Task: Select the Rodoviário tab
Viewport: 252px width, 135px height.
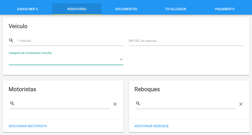Action: pos(77,9)
